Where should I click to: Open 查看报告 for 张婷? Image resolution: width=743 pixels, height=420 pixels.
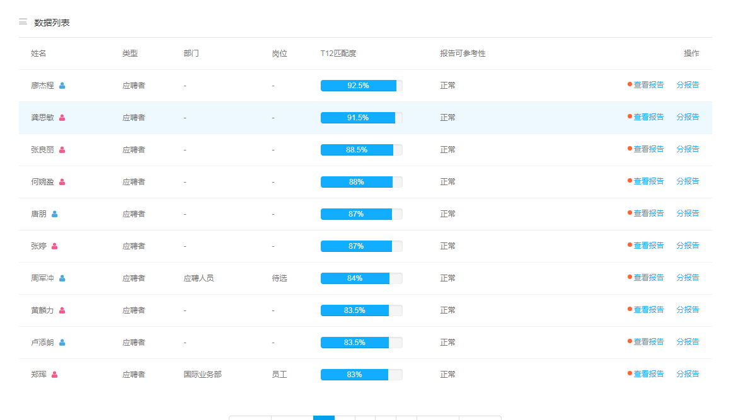click(648, 246)
